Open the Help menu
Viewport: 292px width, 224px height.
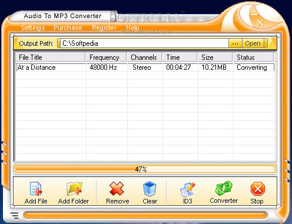click(132, 28)
